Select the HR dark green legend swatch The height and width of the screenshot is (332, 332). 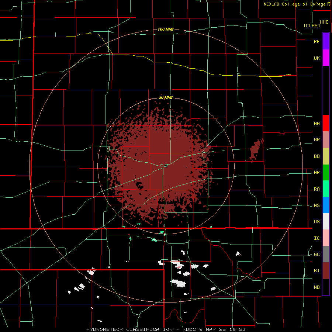tap(326, 172)
